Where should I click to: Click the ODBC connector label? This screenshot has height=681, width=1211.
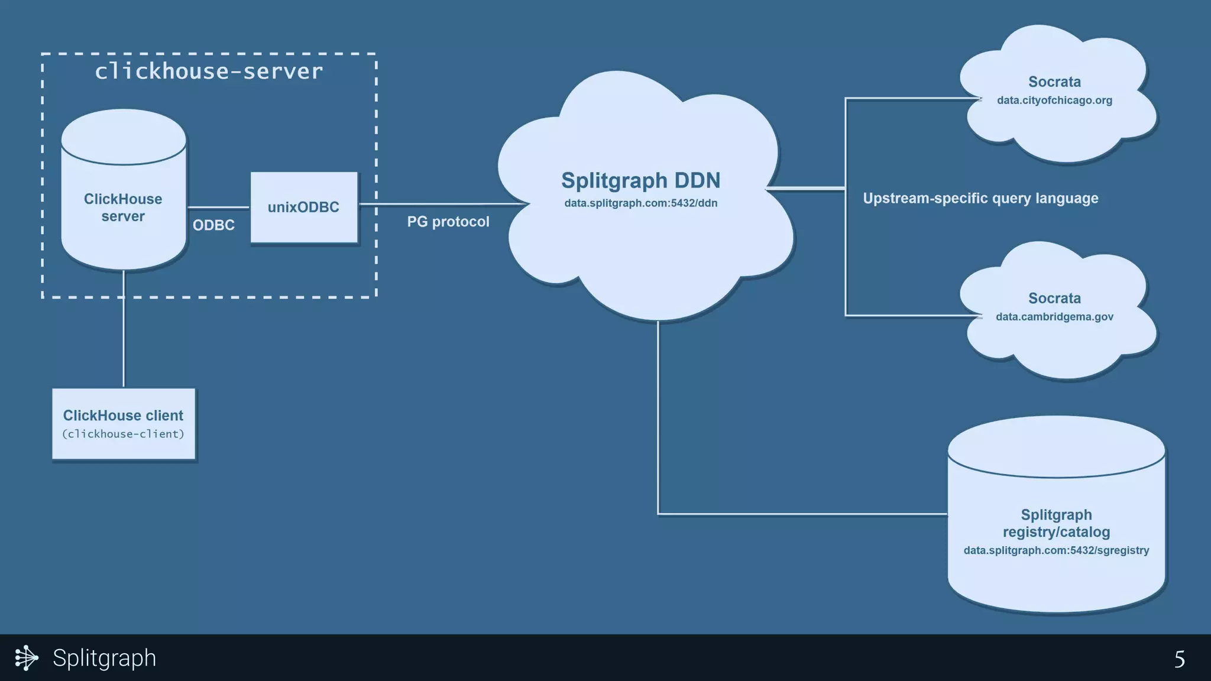[x=213, y=225]
